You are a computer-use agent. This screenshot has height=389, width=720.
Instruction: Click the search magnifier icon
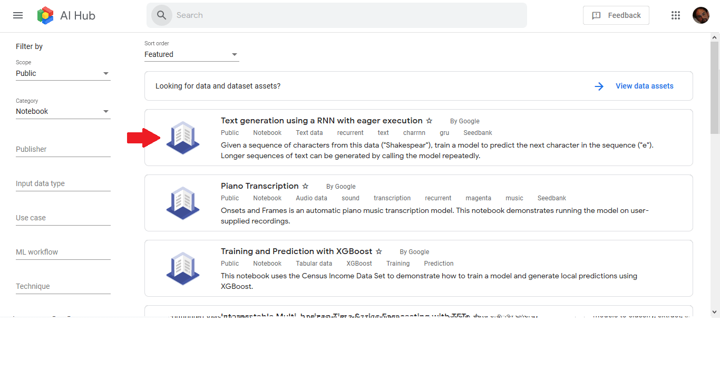[161, 15]
